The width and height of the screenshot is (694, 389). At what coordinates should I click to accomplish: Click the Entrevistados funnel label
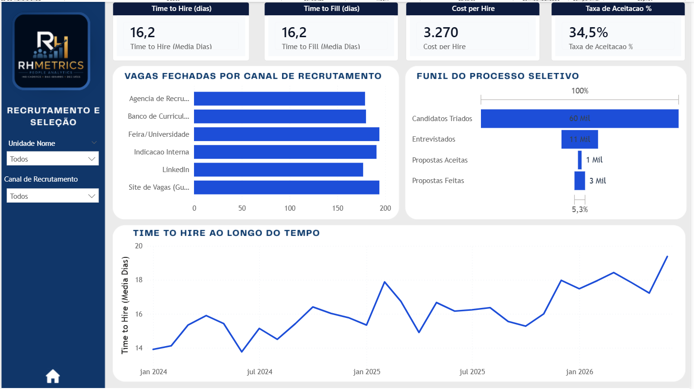(x=434, y=139)
